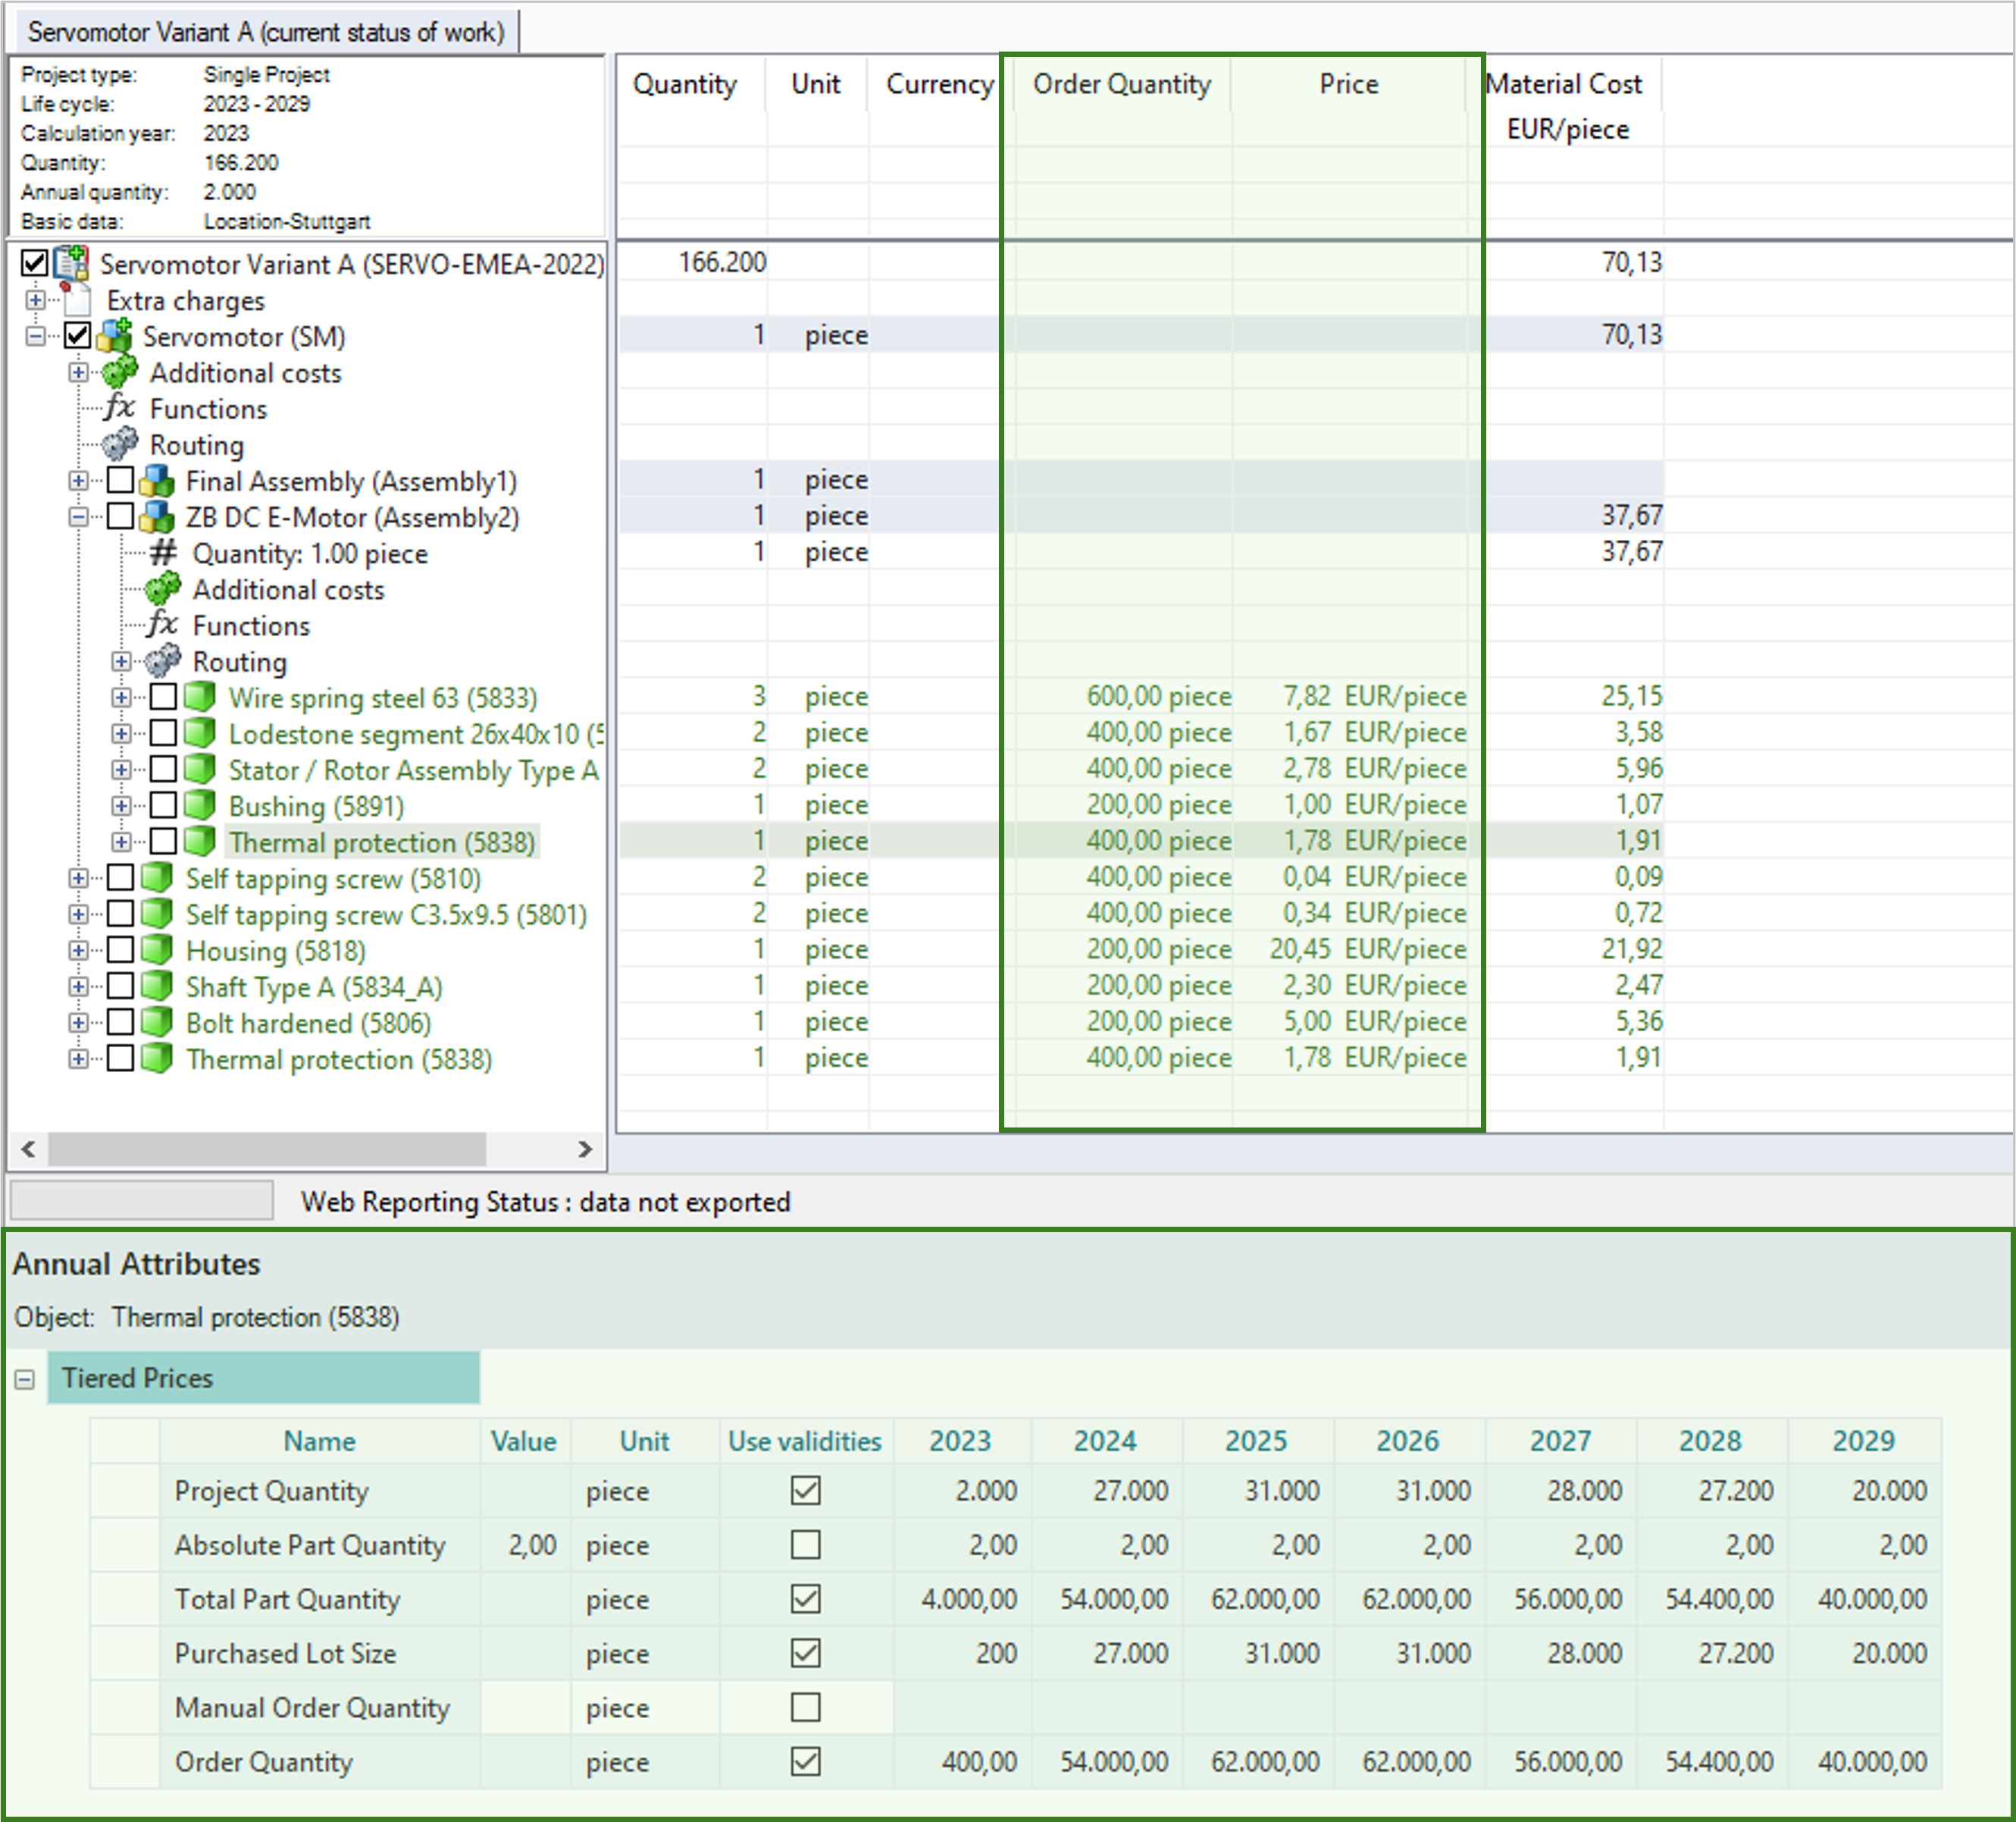
Task: Tick the checkbox next to Bushing (5891)
Action: (x=164, y=805)
